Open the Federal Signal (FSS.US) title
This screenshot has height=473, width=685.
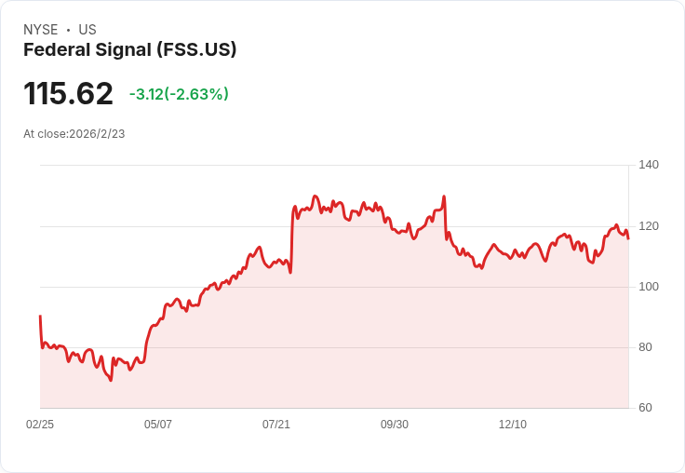(129, 49)
